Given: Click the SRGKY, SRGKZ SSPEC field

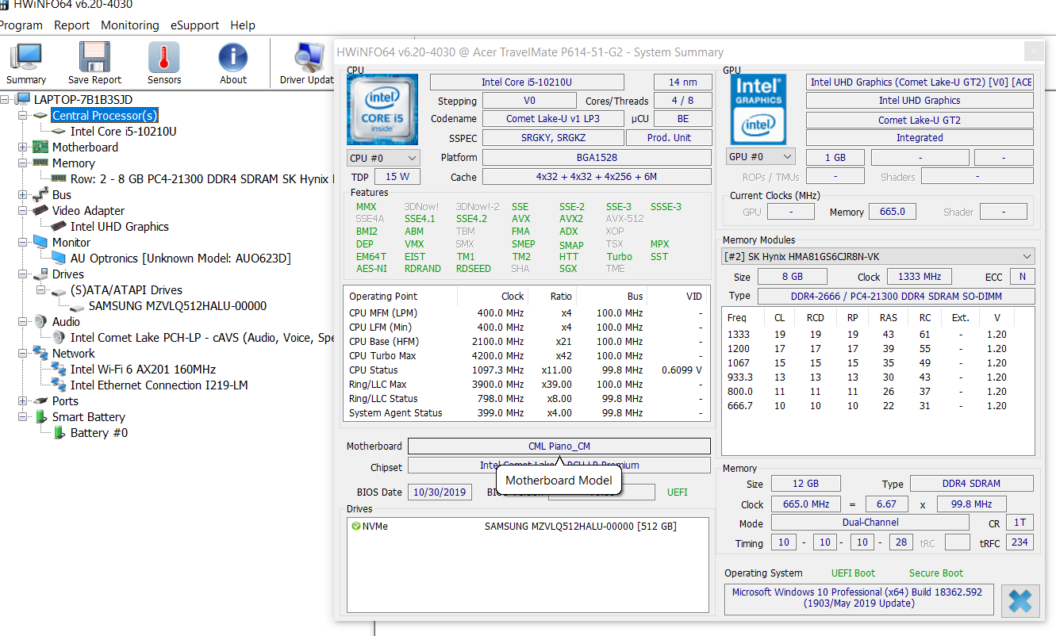Looking at the screenshot, I should [x=553, y=137].
